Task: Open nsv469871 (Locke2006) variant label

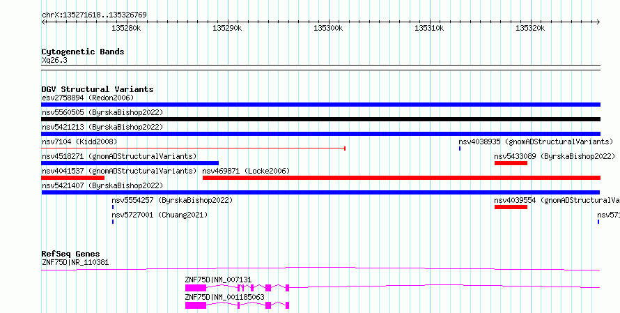Action: [x=246, y=171]
